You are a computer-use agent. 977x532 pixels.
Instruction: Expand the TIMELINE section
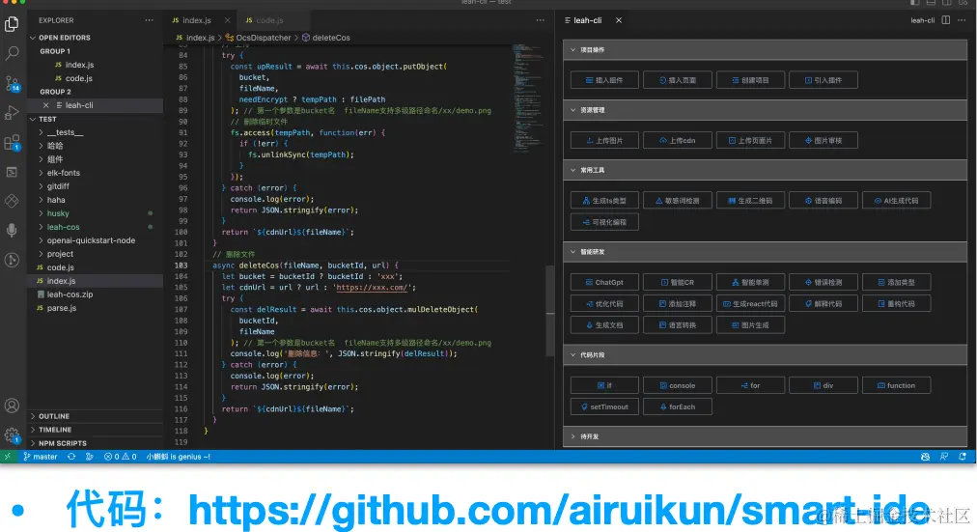click(96, 430)
